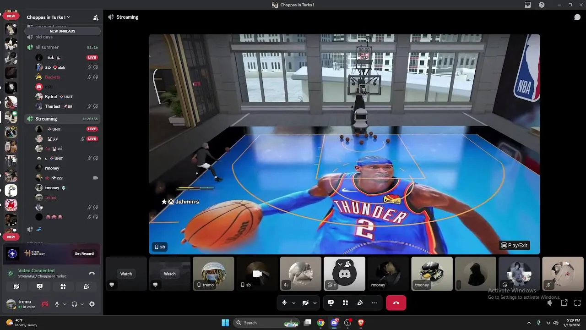Toggle the microphone mute in the call bar

[x=284, y=302]
